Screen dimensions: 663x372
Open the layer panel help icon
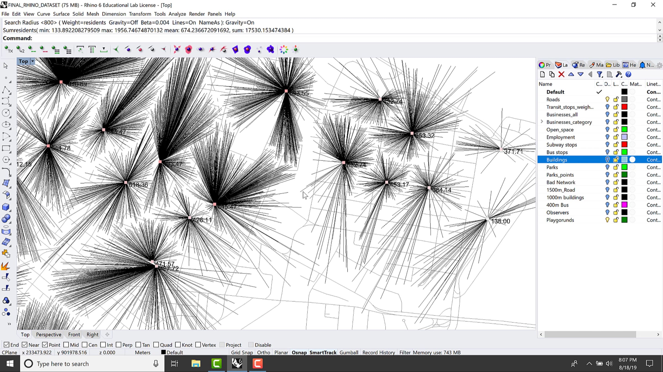628,74
